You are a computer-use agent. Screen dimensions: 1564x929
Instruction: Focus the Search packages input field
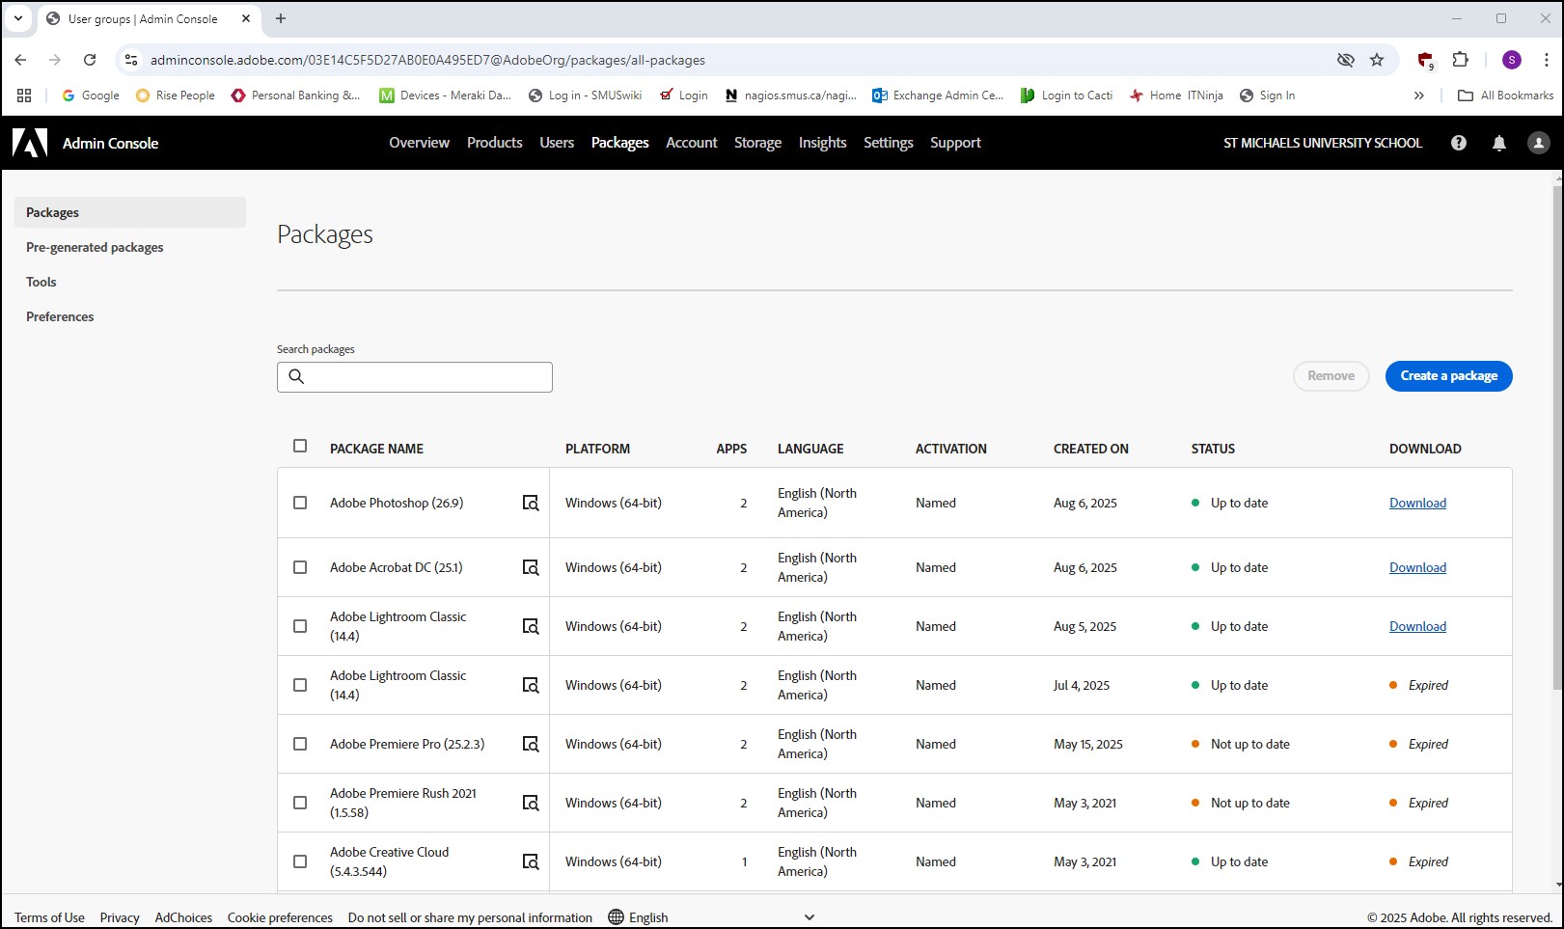pyautogui.click(x=415, y=377)
